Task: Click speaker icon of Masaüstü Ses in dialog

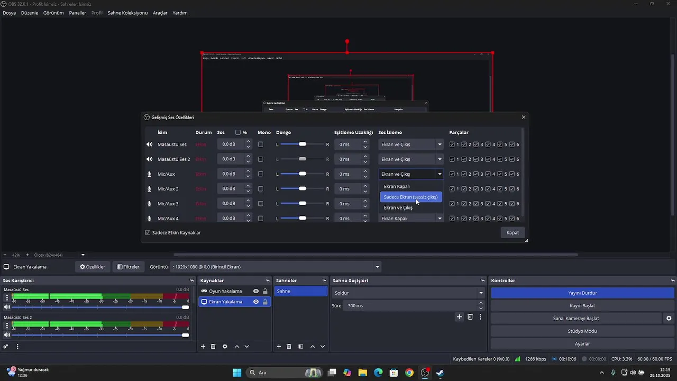Action: 150,144
